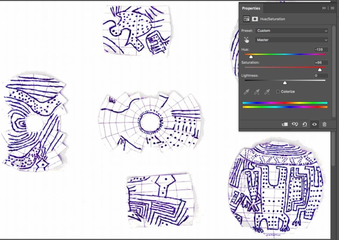The image size is (339, 240).
Task: Click the "Hue:" label
Action: 245,50
